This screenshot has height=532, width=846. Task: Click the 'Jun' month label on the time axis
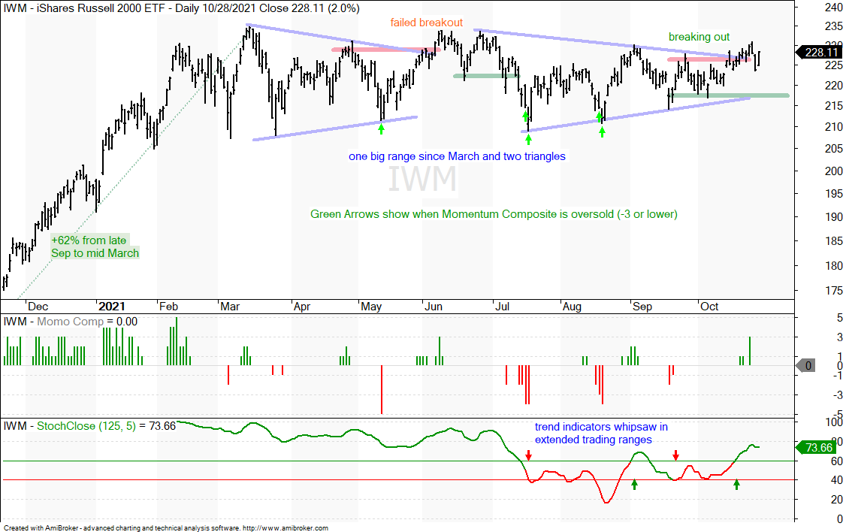coord(434,307)
